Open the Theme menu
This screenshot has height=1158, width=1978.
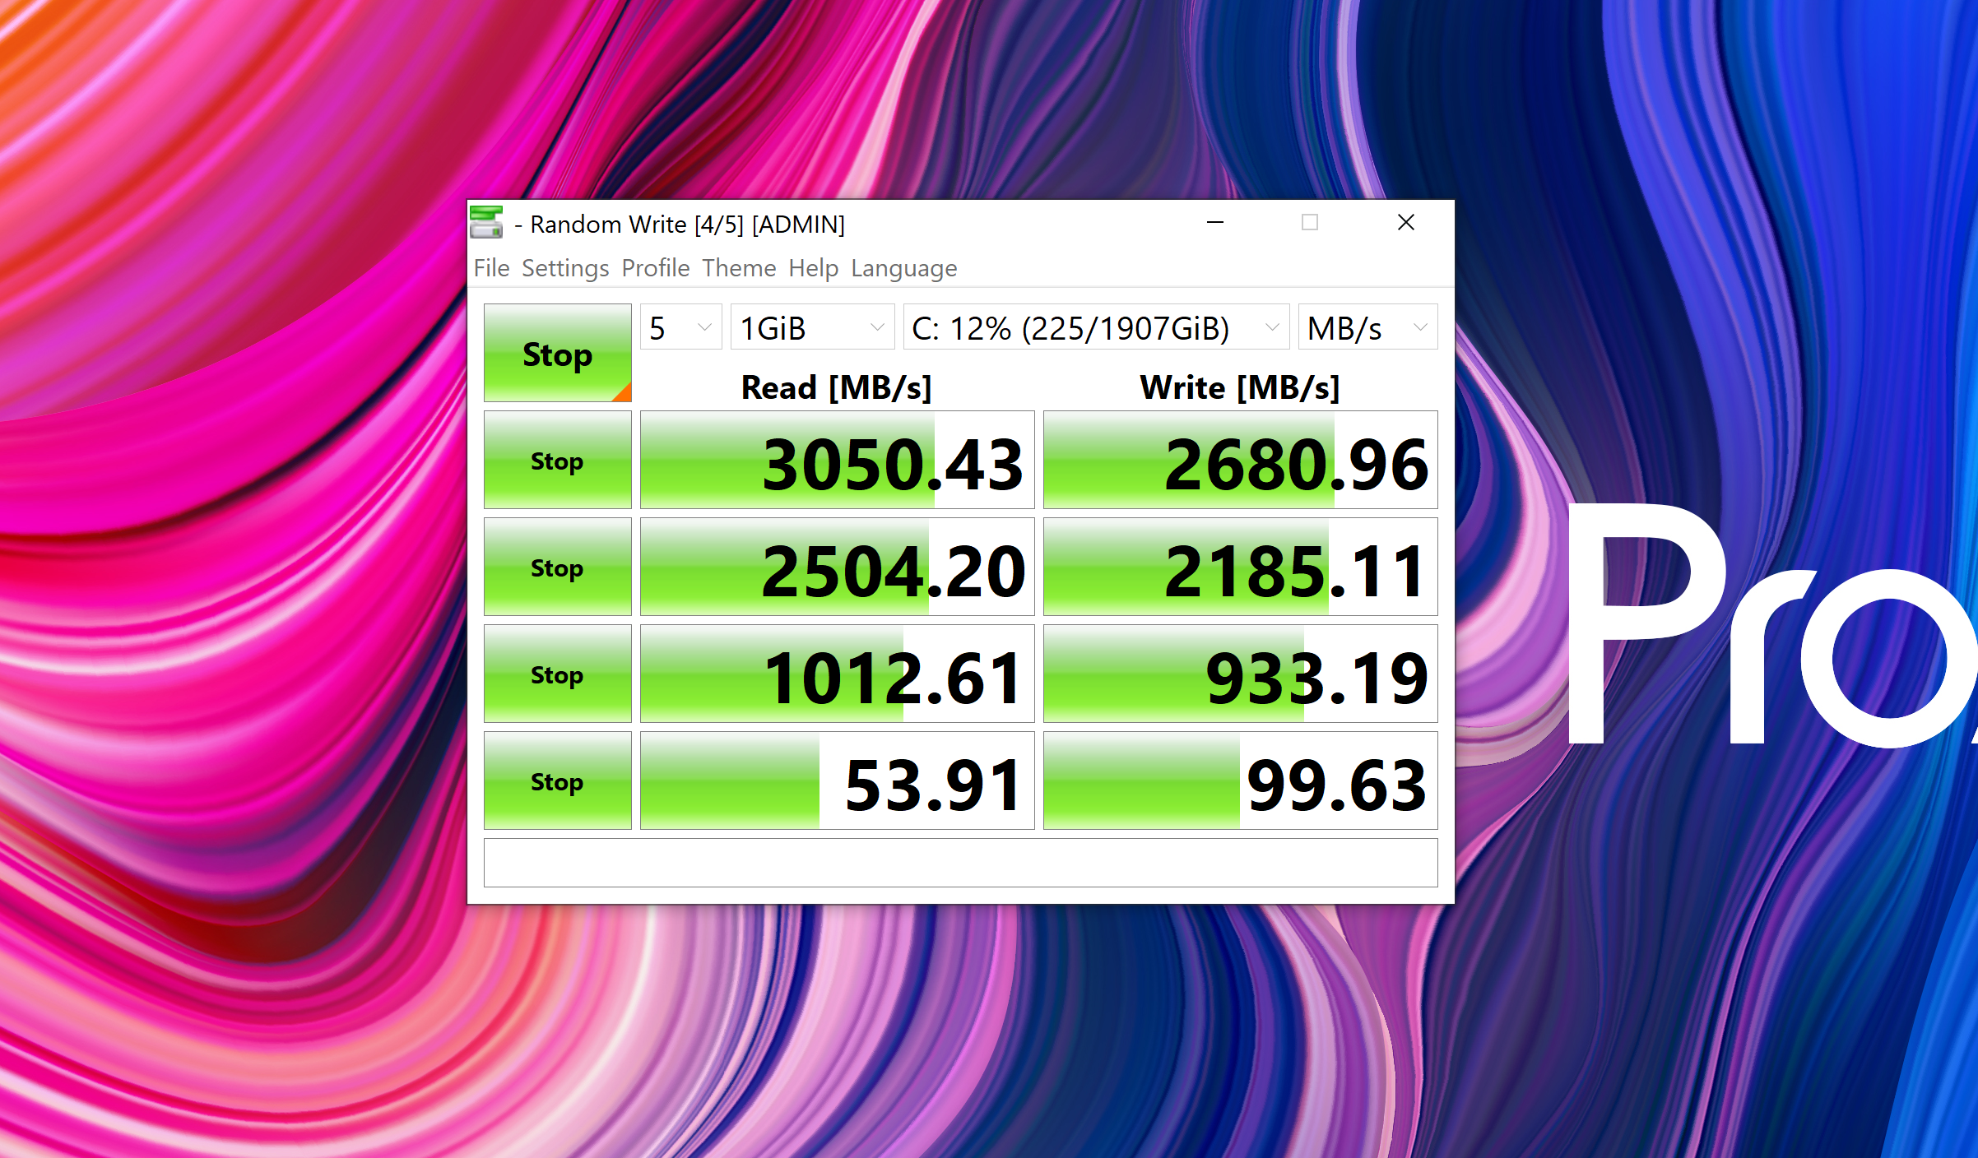(739, 268)
